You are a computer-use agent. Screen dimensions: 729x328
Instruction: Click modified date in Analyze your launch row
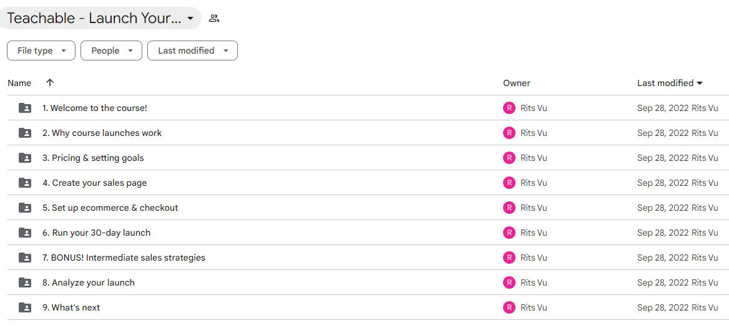(x=662, y=282)
